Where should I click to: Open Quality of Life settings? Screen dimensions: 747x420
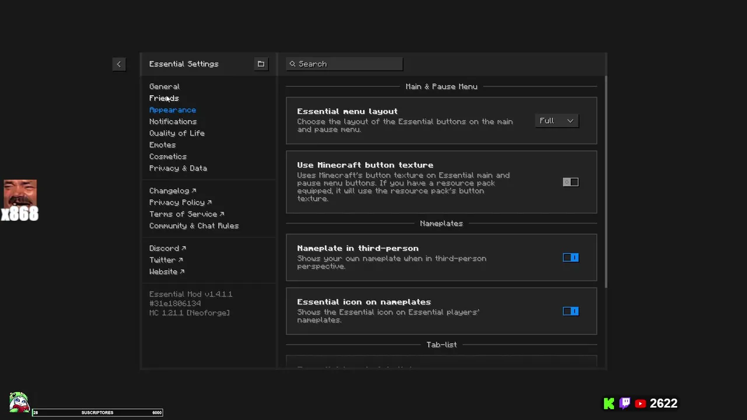[177, 133]
